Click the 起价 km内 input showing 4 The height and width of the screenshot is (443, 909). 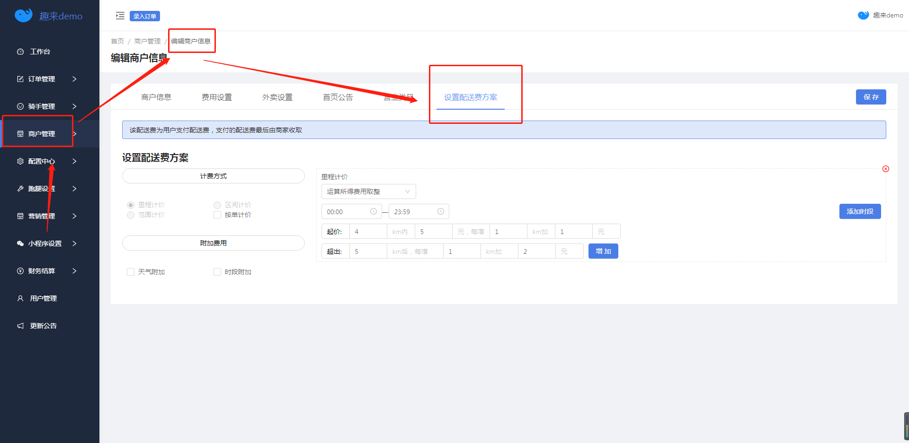(x=368, y=232)
